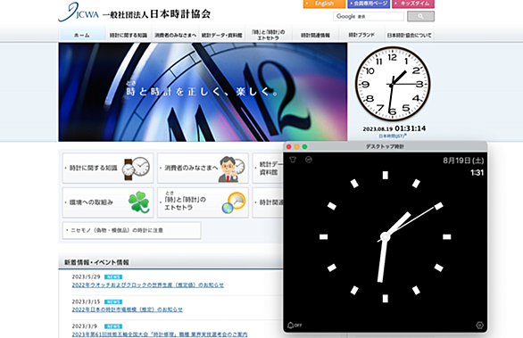This screenshot has height=338, width=523.
Task: Close the デスクトップ時計 window
Action: pos(289,146)
